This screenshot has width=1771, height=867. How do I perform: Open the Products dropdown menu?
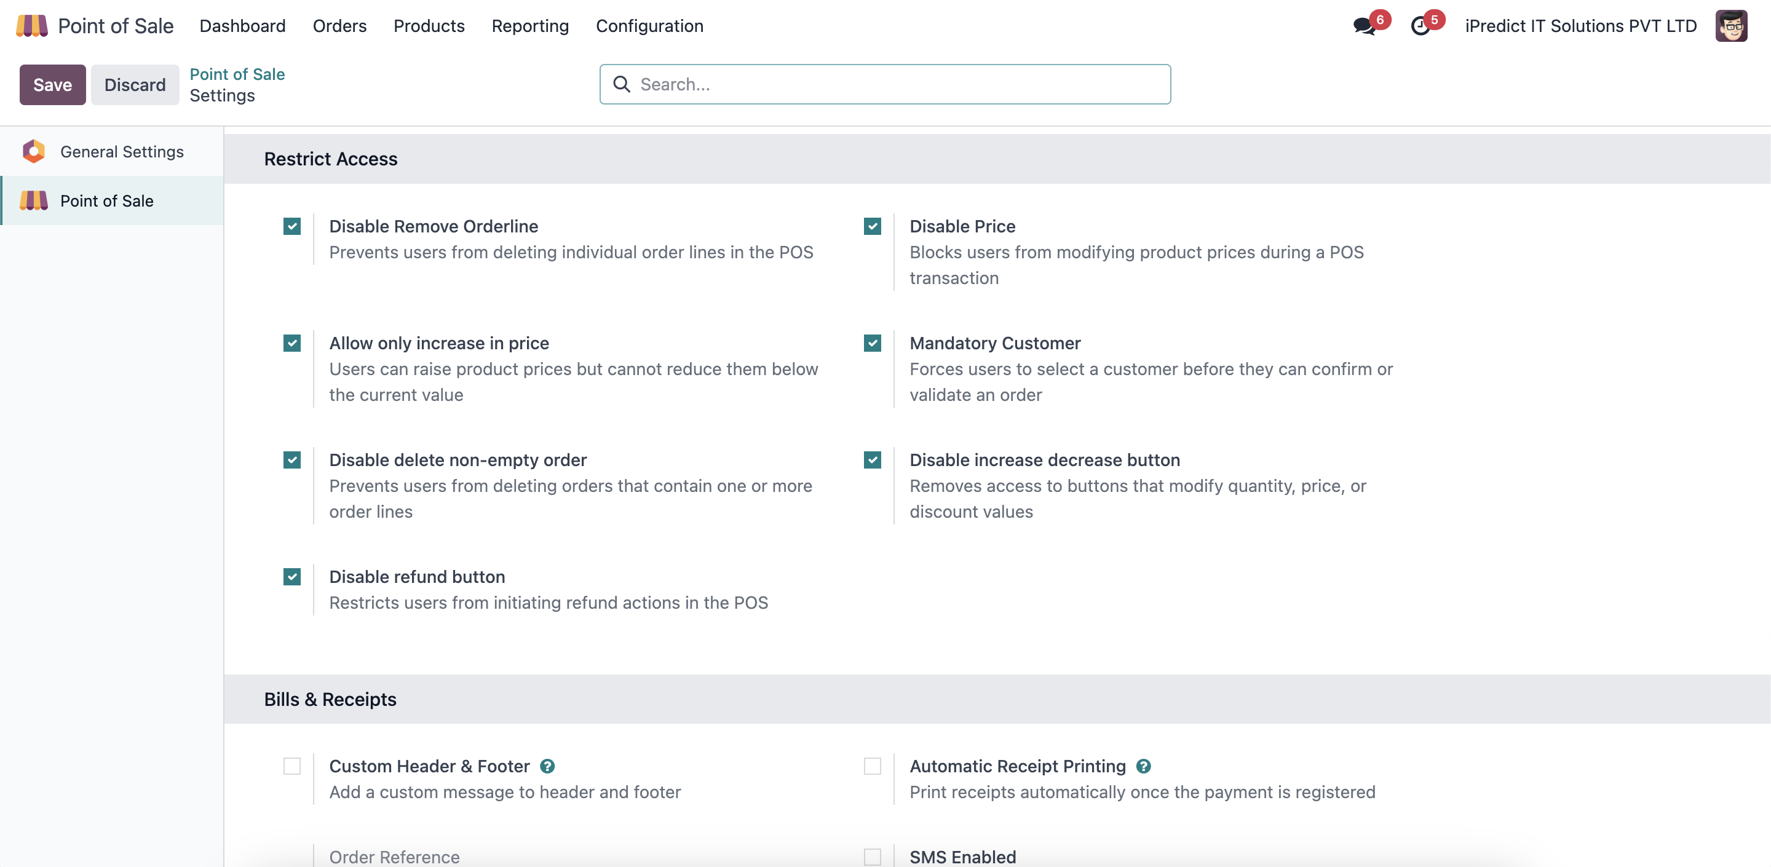[429, 26]
